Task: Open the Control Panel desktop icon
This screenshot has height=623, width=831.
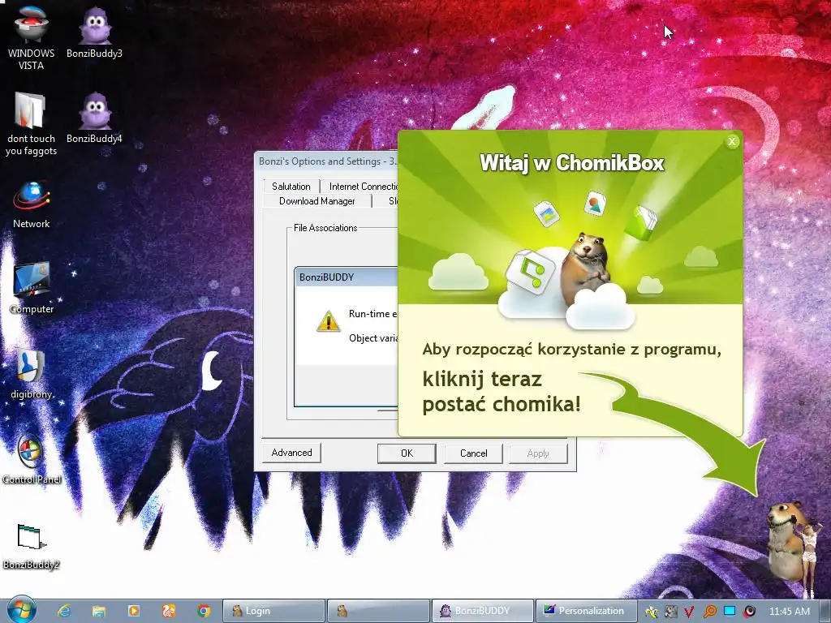Action: (x=32, y=459)
